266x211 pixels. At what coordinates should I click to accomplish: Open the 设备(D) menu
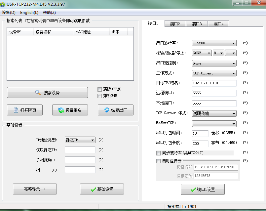[x=9, y=13]
